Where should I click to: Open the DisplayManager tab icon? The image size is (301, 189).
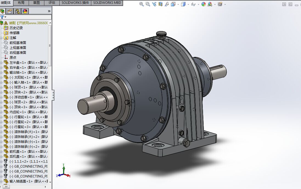25,11
